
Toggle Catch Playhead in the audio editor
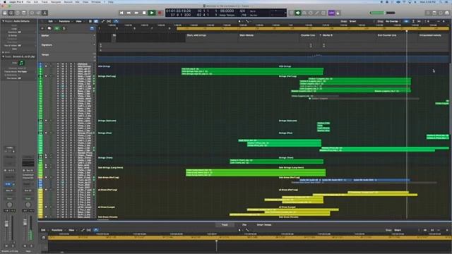coord(96,230)
